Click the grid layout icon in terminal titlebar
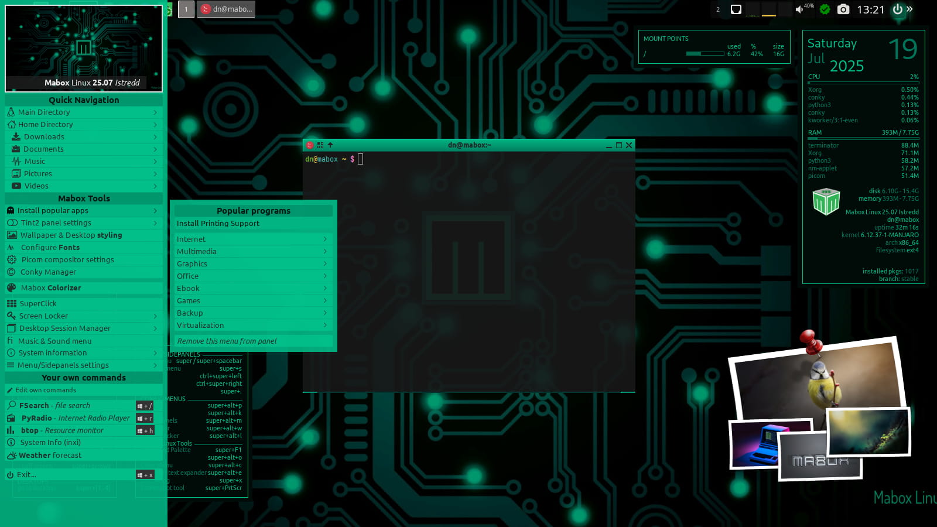The height and width of the screenshot is (527, 937). click(320, 145)
